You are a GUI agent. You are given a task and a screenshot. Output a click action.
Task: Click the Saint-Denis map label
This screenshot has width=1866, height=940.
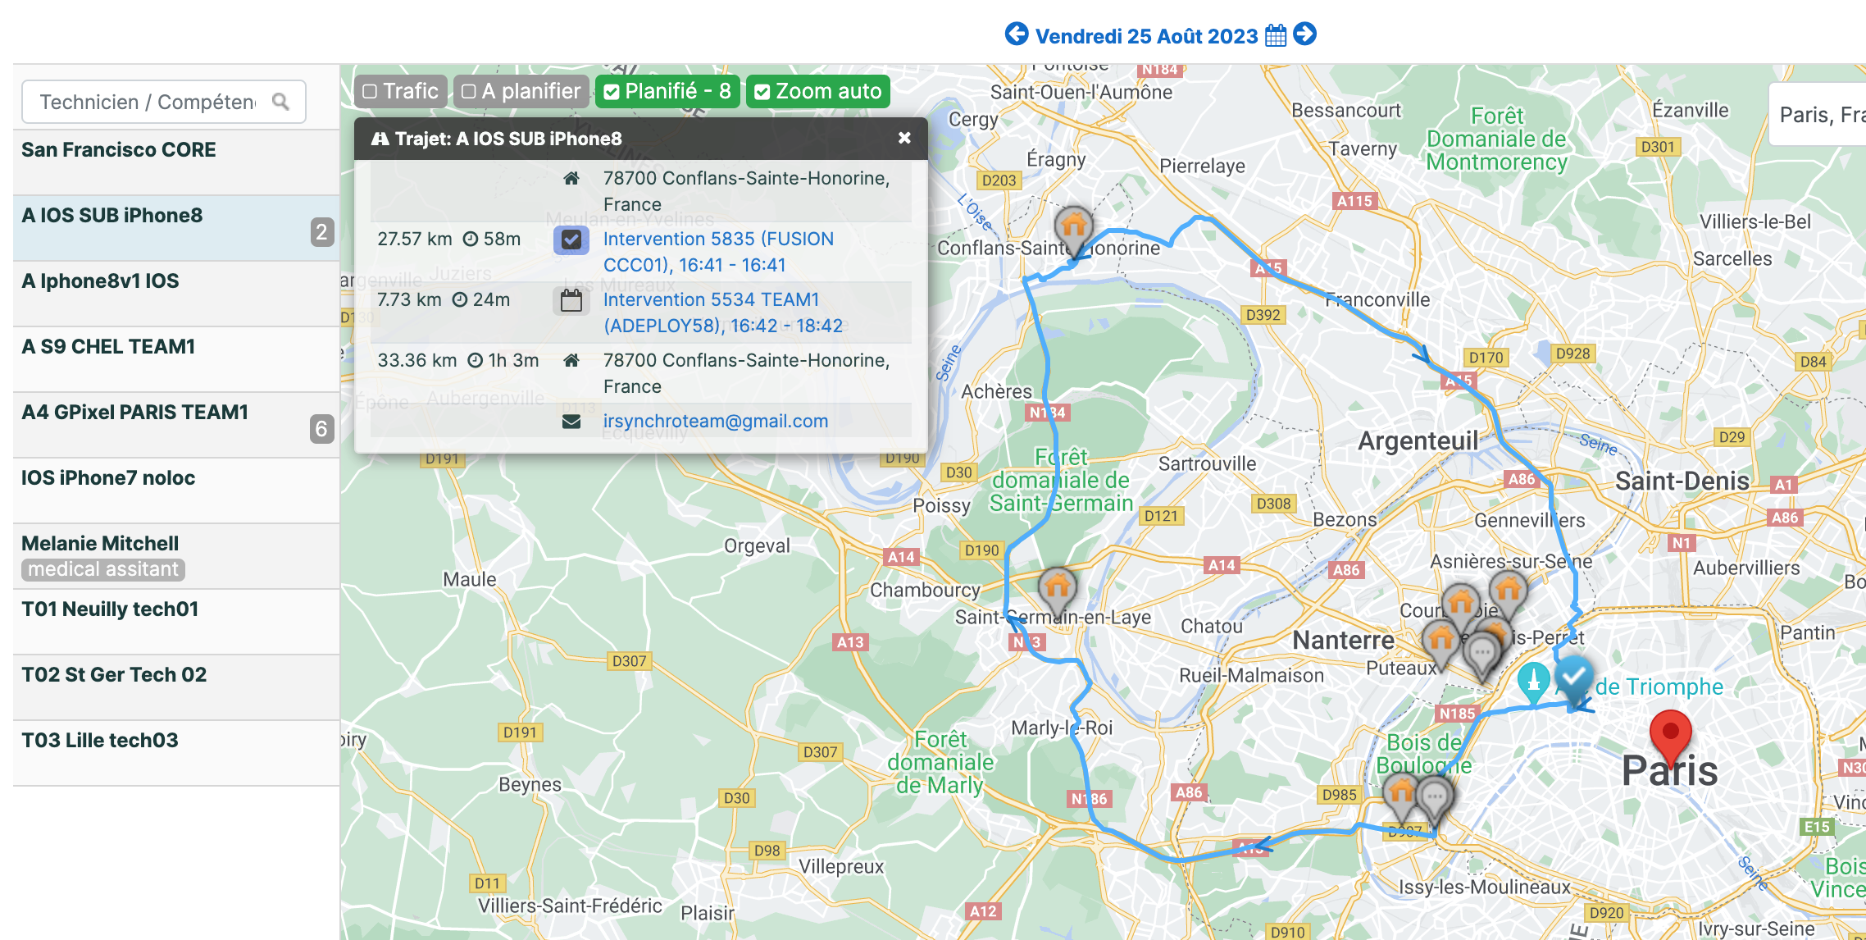[1682, 481]
